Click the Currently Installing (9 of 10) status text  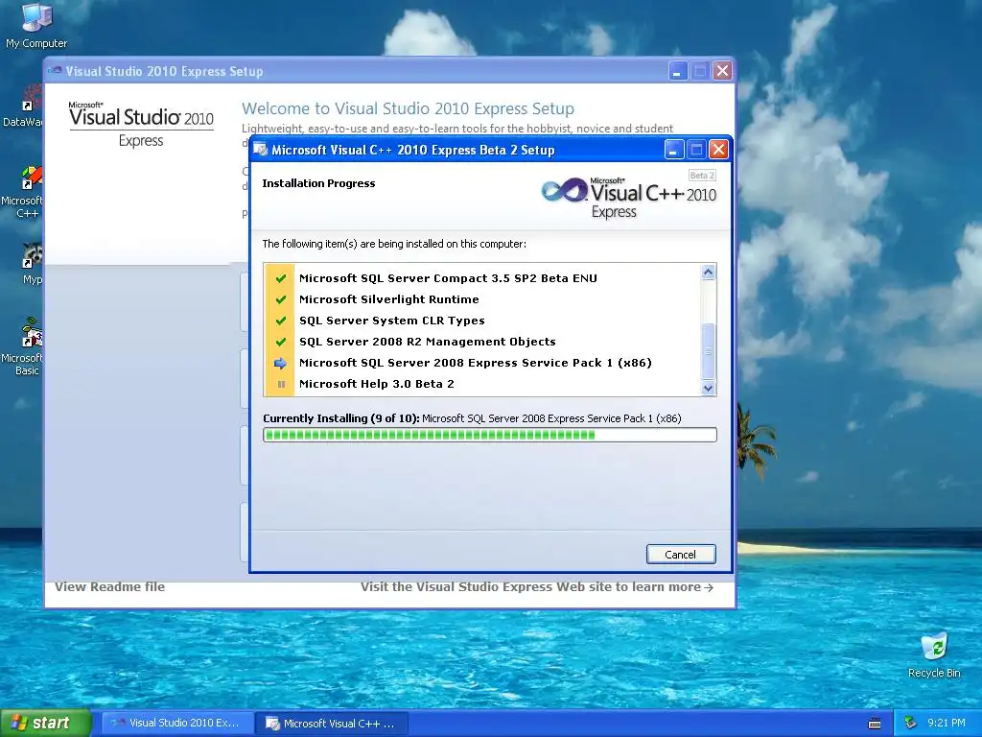[472, 418]
